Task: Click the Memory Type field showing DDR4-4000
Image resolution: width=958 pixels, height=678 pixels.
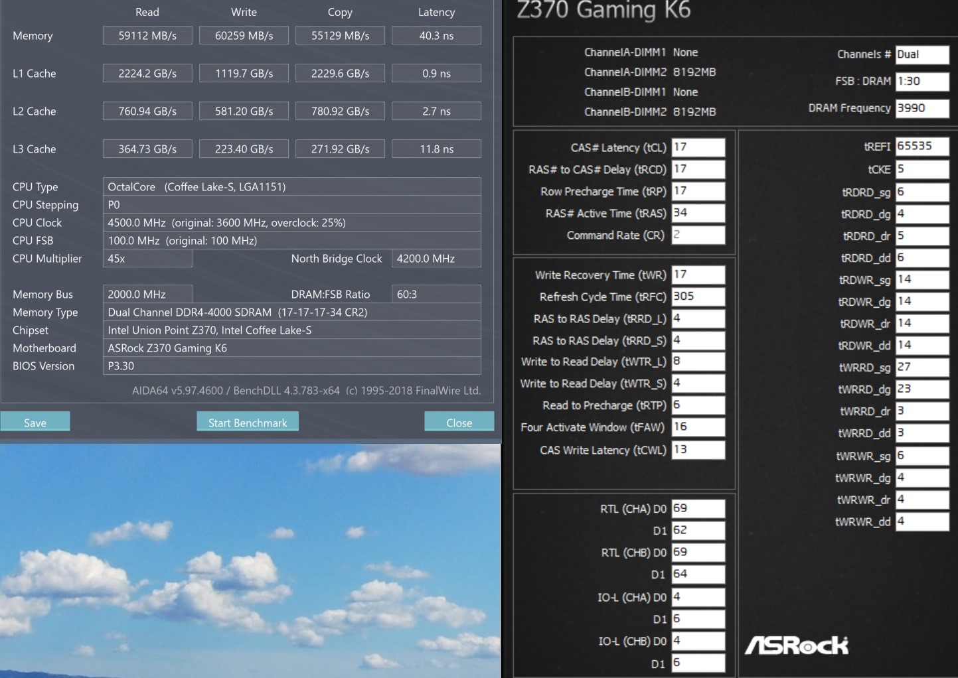Action: (292, 312)
